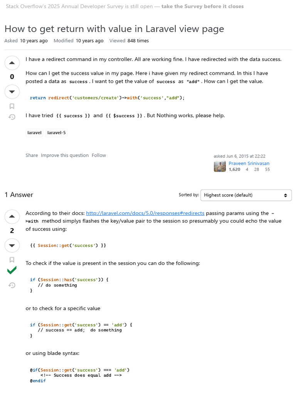The width and height of the screenshot is (296, 395).
Task: Downvote the accepted answer
Action: 12,245
